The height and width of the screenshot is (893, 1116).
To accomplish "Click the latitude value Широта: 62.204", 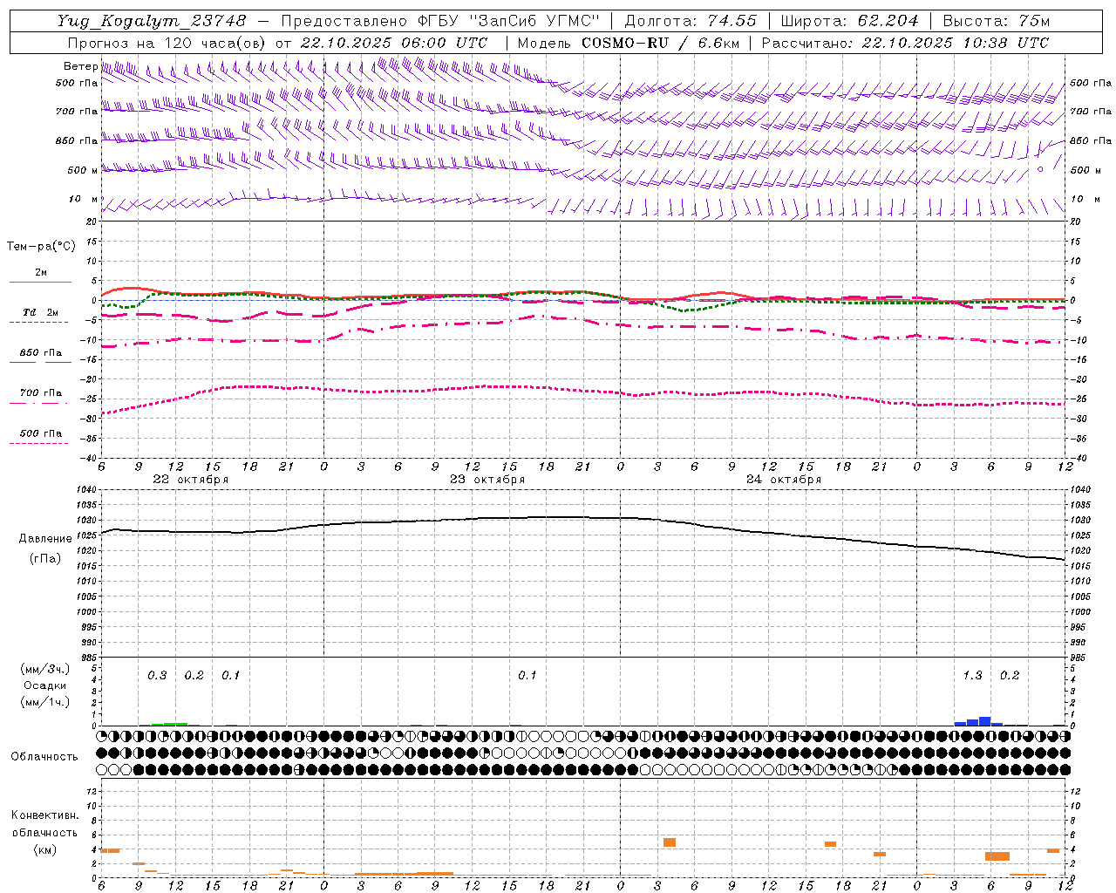I will pyautogui.click(x=849, y=21).
